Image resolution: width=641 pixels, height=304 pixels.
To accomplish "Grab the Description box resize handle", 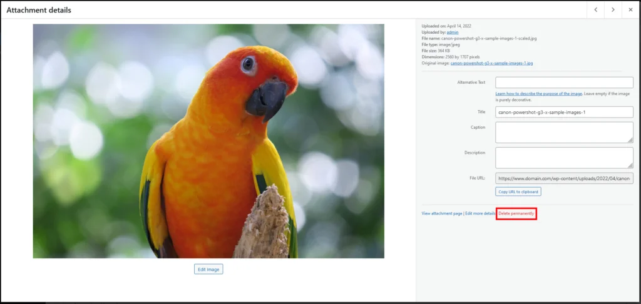I will (630, 165).
